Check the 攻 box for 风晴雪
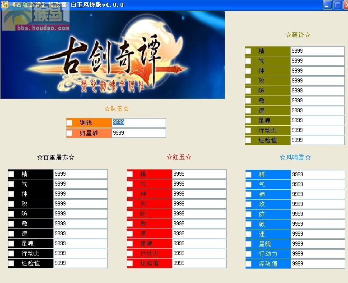The height and width of the screenshot is (283, 348). 249,204
